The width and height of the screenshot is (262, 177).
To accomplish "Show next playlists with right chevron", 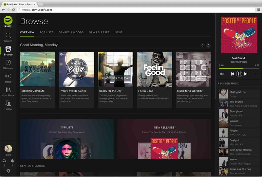I will coord(208,45).
